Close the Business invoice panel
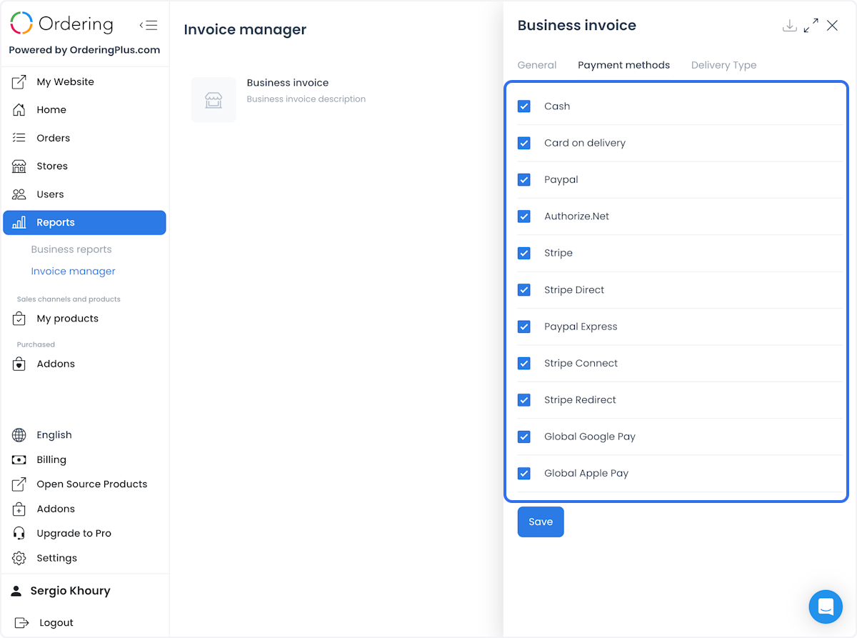This screenshot has height=638, width=857. click(x=832, y=26)
